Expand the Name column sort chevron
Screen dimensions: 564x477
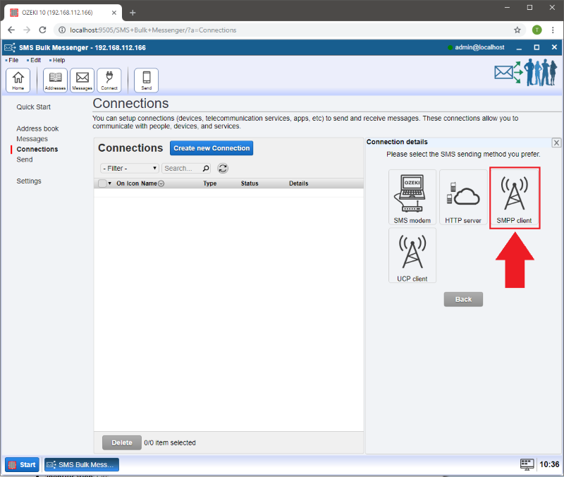pos(161,183)
